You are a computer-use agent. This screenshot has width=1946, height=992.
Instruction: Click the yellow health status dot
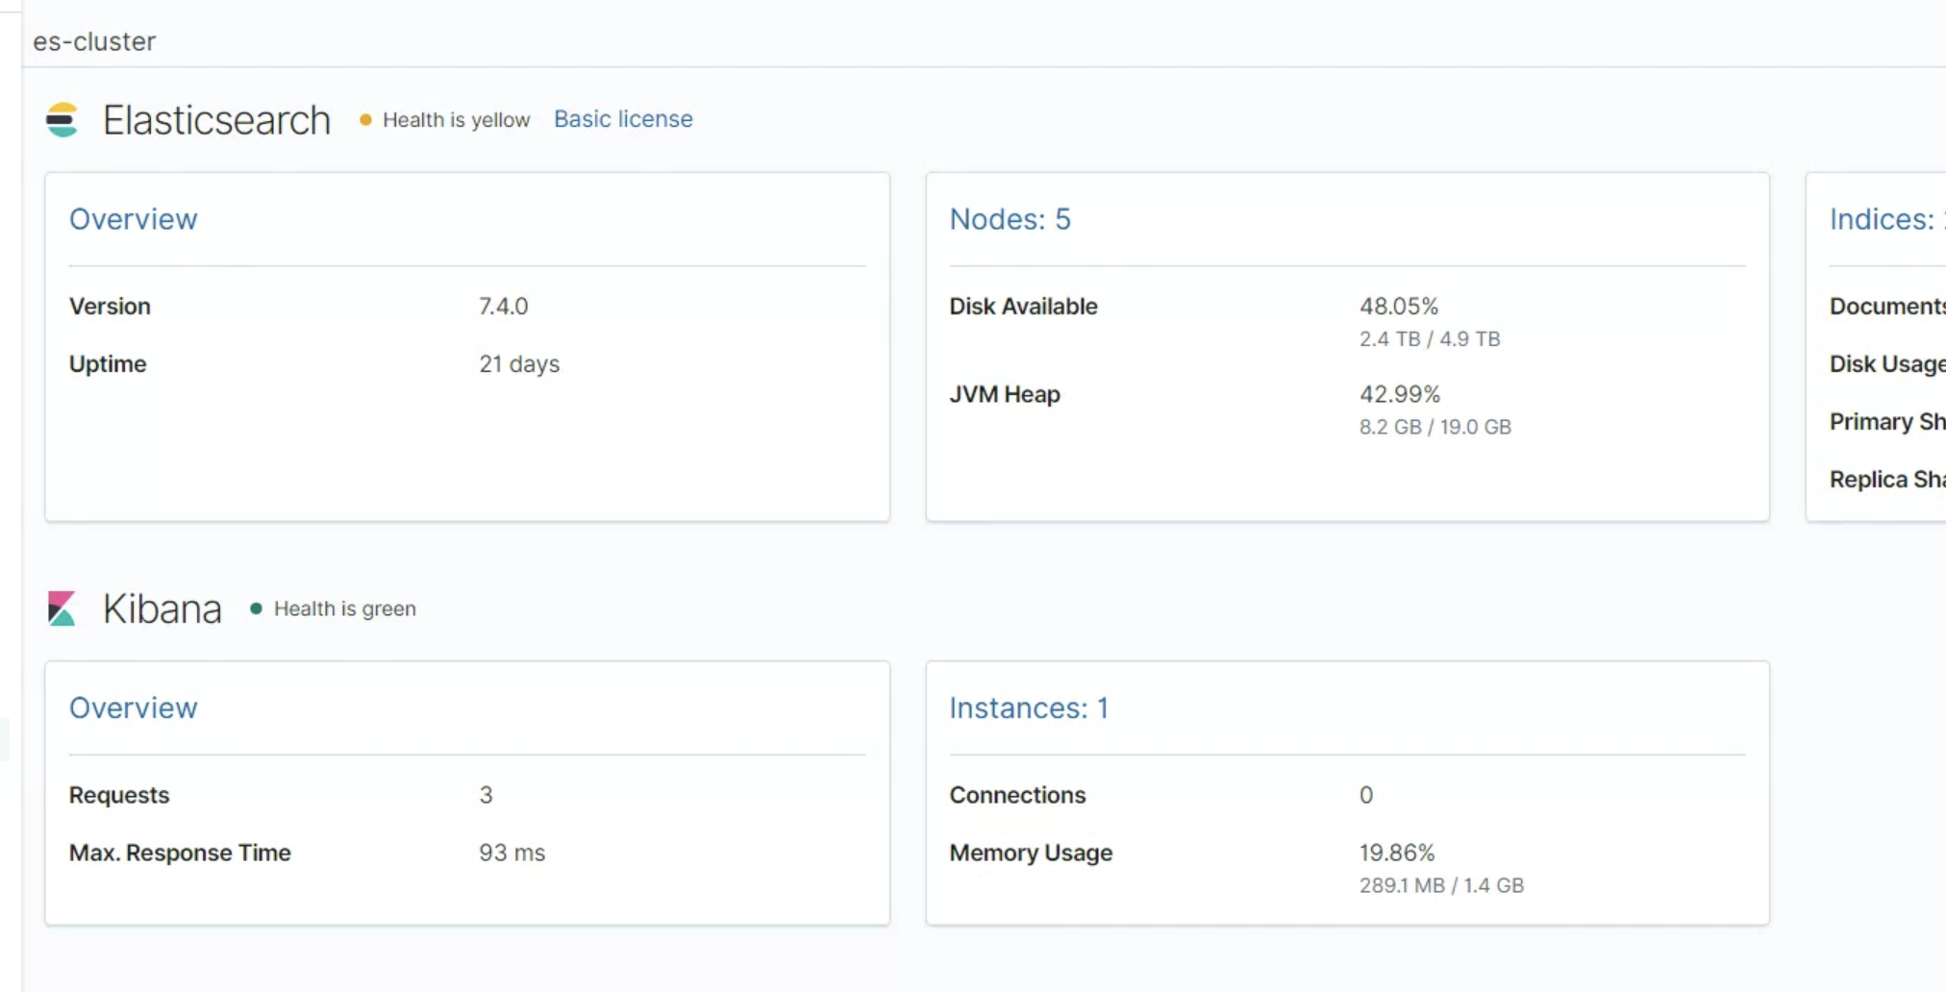(x=365, y=120)
